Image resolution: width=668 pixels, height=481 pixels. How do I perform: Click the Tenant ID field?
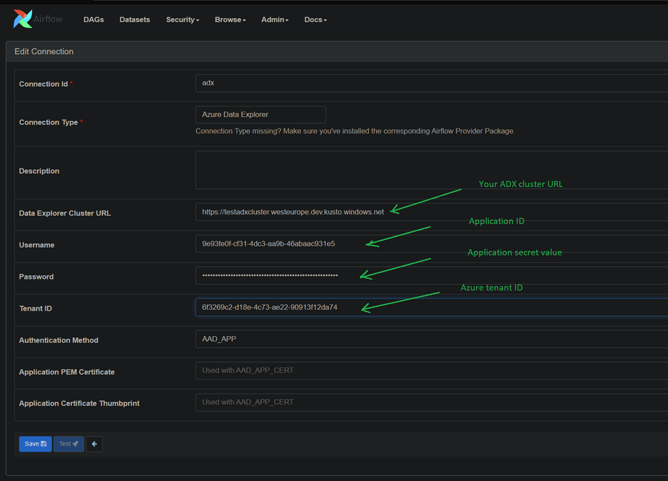[428, 307]
